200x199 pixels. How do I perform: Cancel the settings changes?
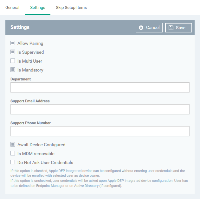[149, 28]
